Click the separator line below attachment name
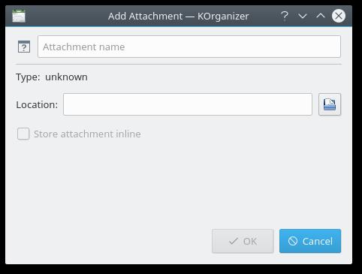 [179, 65]
